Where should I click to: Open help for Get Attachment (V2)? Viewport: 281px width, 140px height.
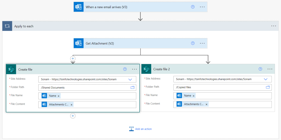(193, 43)
